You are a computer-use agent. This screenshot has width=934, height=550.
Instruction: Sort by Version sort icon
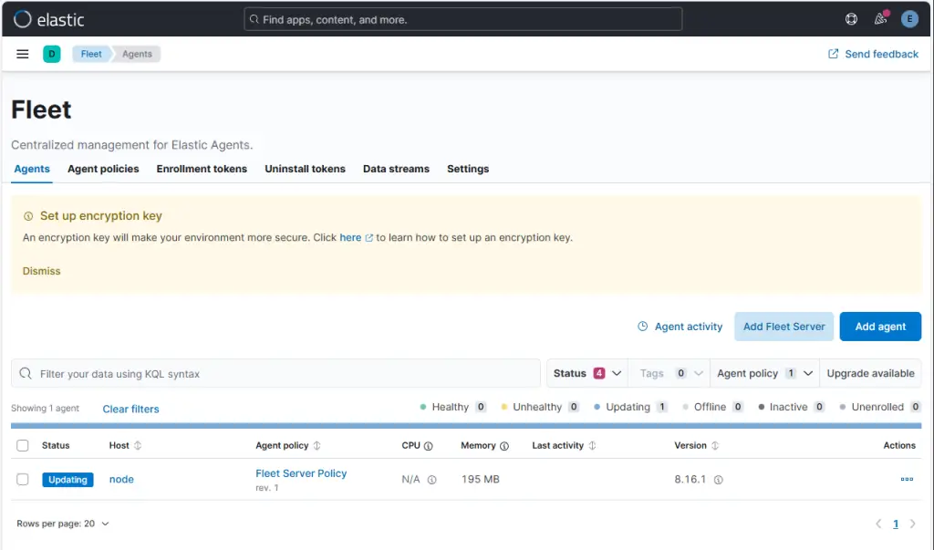point(715,446)
